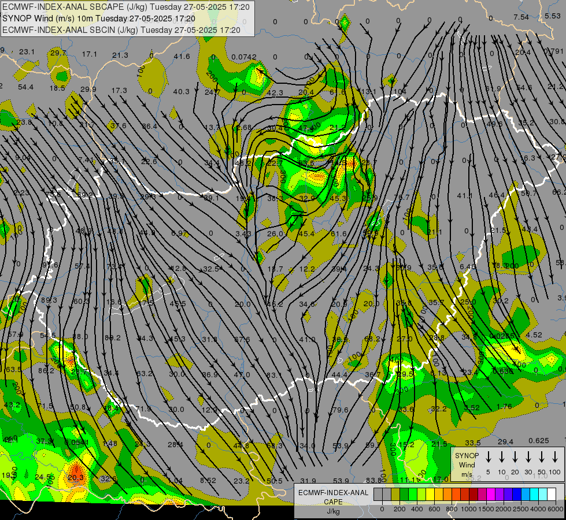Click the map value 2.23
Viewport: 566px width, 520px height.
(x=21, y=193)
